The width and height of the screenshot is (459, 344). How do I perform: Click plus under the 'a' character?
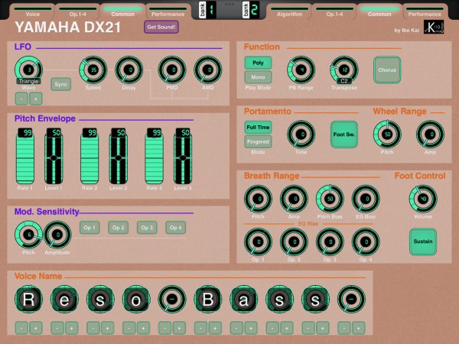click(x=251, y=328)
